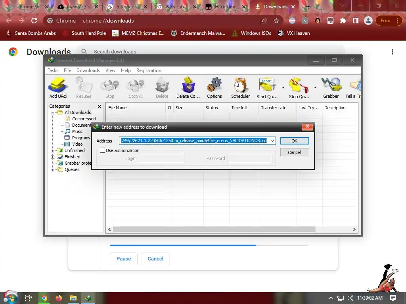
Task: Click the horizontal scrollbar right arrow
Action: coord(354,229)
